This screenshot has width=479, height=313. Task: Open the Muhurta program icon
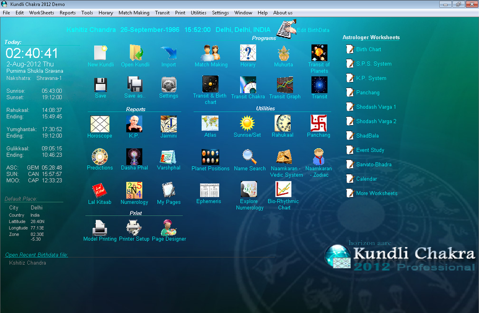tap(284, 53)
